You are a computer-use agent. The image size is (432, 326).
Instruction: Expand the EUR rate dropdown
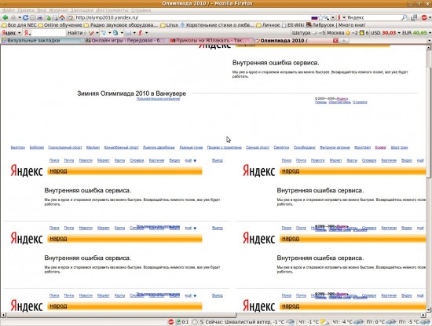430,33
